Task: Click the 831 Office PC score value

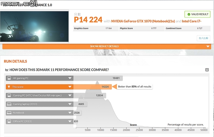Action: point(76,121)
